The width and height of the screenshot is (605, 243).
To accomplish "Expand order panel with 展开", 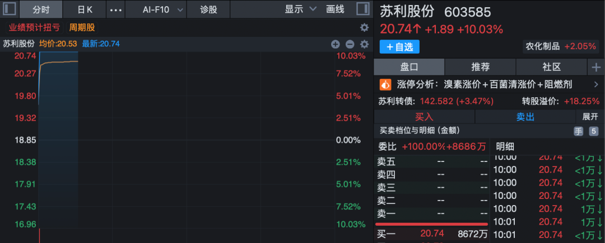I will coord(590,117).
